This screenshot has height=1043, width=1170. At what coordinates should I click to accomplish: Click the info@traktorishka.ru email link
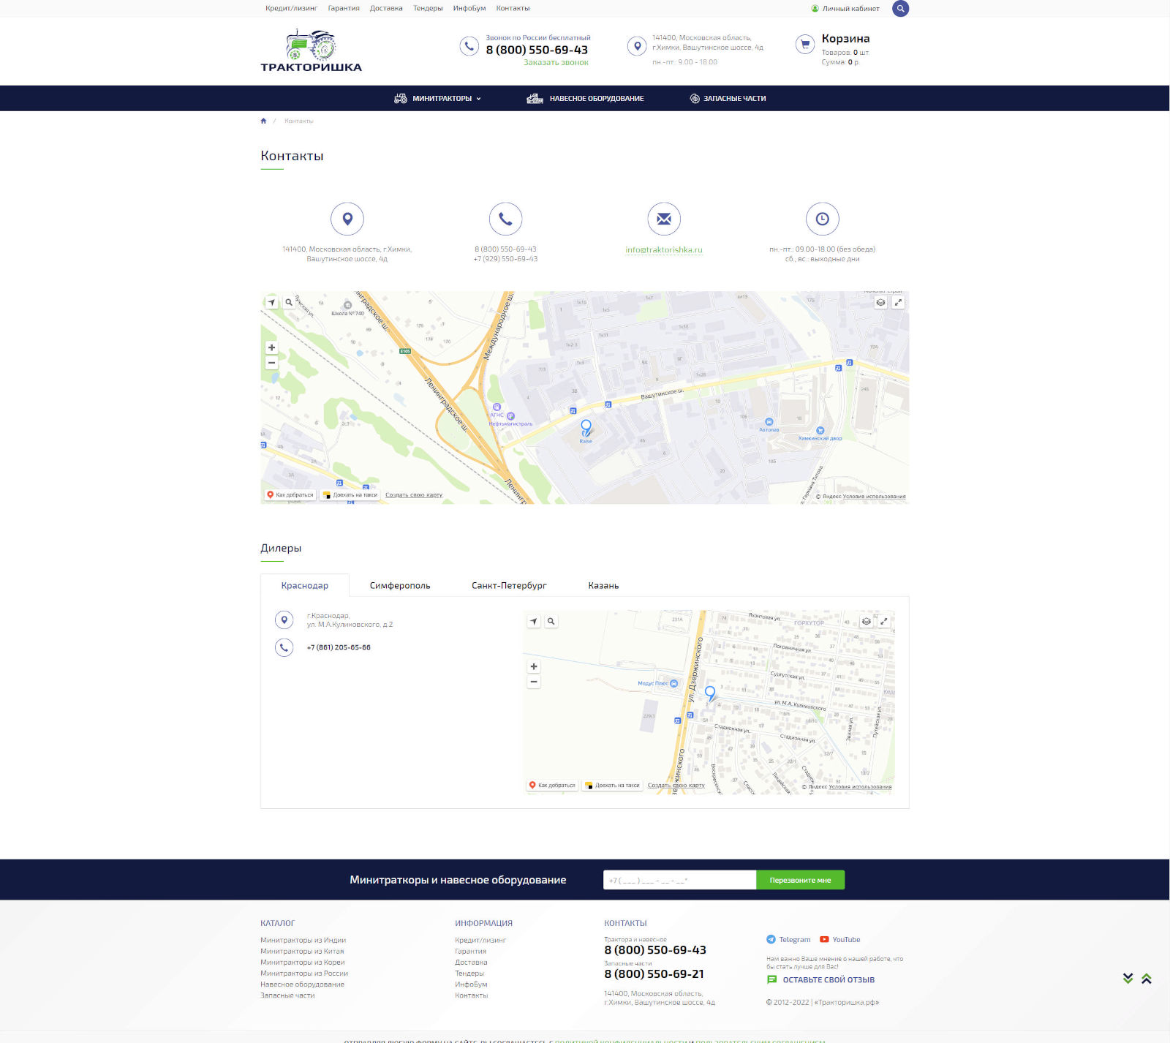click(x=663, y=250)
